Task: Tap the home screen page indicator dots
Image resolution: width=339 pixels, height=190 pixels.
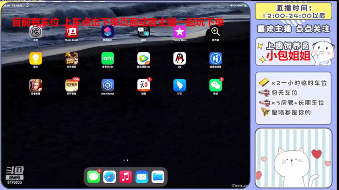Action: pos(125,160)
